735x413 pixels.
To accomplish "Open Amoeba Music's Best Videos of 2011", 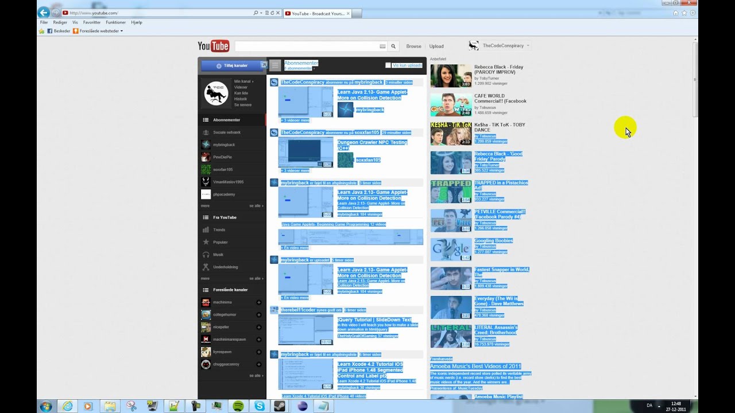I will (x=475, y=366).
